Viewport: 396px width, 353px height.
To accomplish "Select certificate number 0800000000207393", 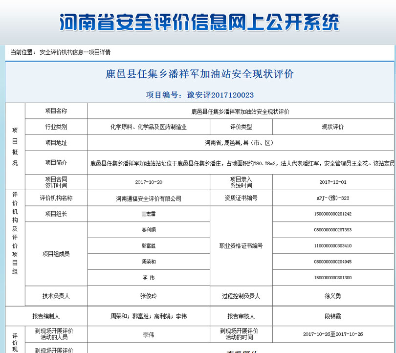I will (x=332, y=230).
